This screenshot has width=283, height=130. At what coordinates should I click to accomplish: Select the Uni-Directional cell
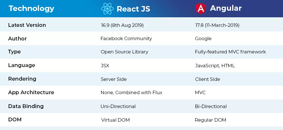[x=118, y=106]
